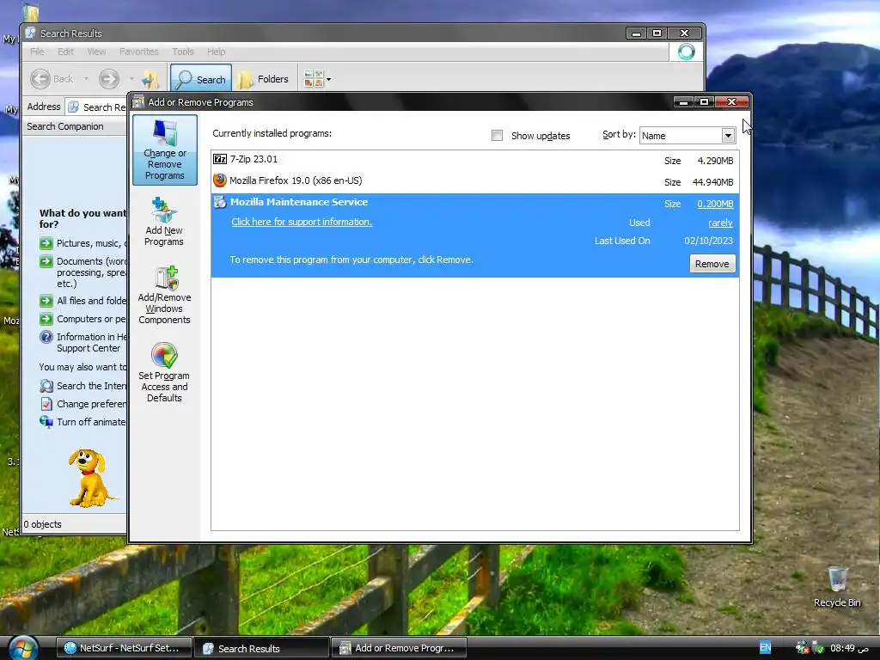Choose All files and folders search arrow
The image size is (880, 660).
pyautogui.click(x=46, y=300)
